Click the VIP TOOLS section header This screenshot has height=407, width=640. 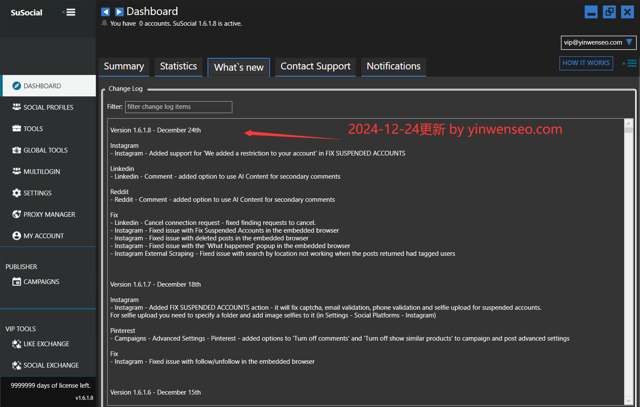point(21,329)
